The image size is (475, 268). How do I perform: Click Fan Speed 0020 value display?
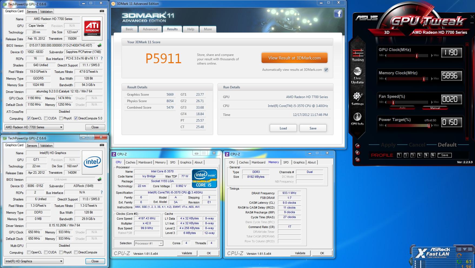point(451,99)
